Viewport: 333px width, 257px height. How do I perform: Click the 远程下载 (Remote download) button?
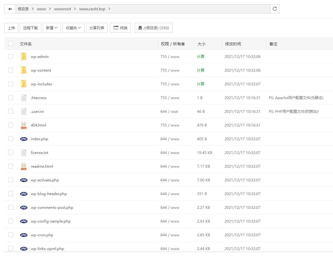(30, 28)
